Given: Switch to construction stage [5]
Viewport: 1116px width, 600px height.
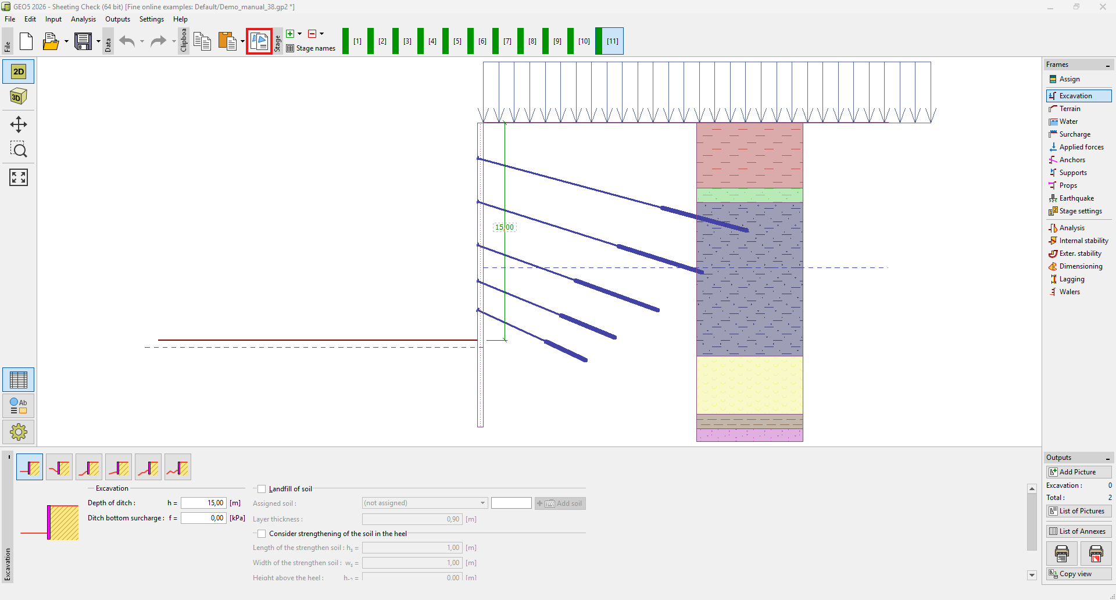Looking at the screenshot, I should (x=457, y=41).
